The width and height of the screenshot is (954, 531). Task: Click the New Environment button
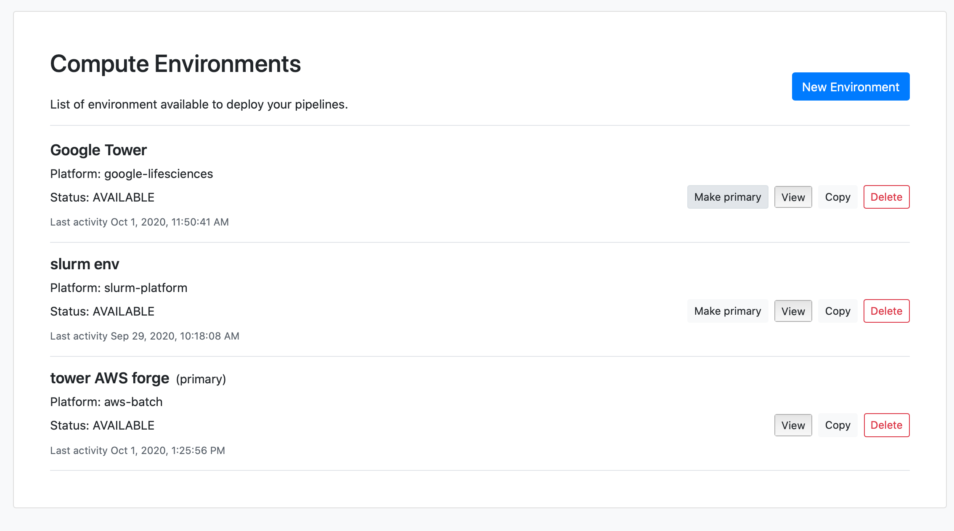(851, 87)
